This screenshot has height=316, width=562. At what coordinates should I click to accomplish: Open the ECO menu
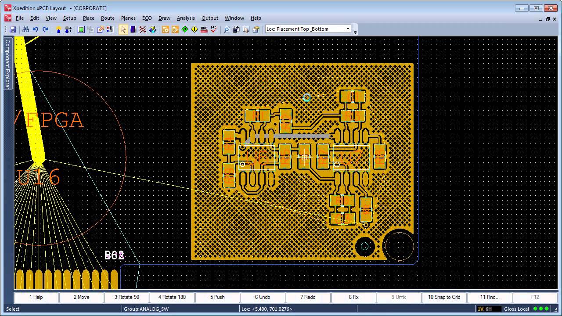(x=147, y=18)
